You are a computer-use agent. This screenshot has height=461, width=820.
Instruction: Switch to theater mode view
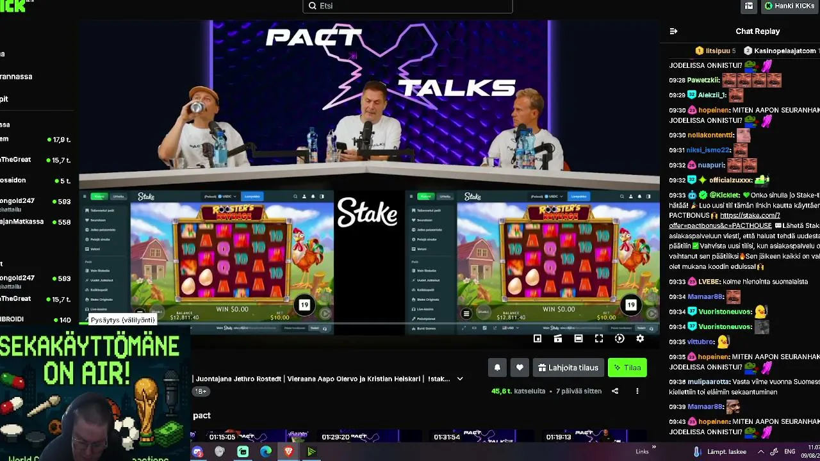(x=578, y=339)
